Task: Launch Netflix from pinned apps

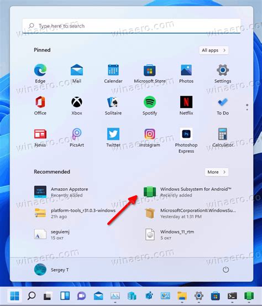Action: pos(186,106)
